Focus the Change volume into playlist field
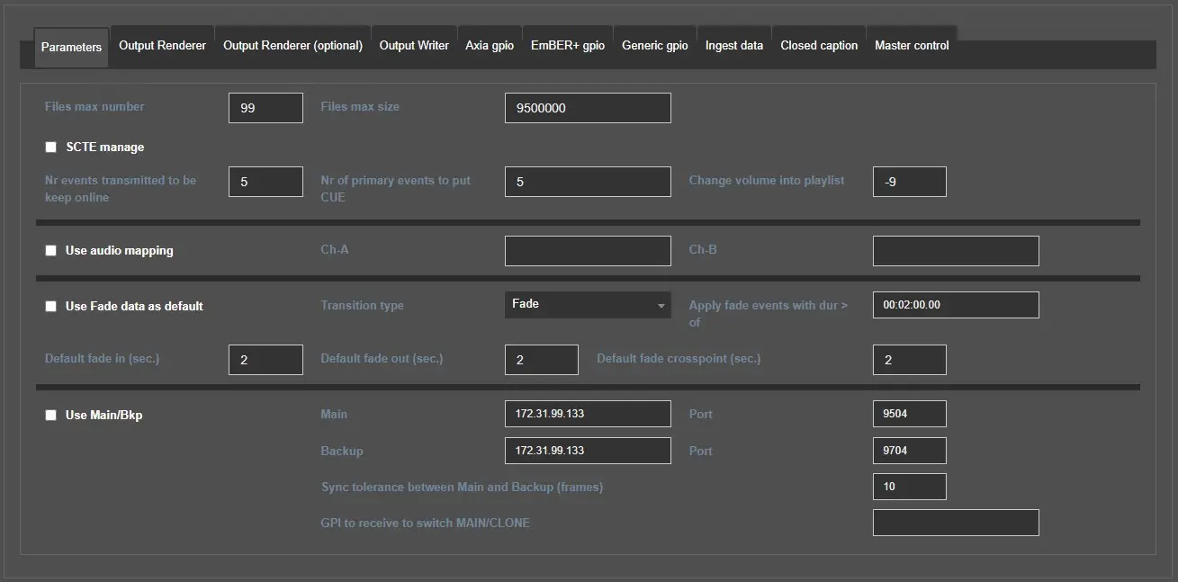 pos(909,182)
